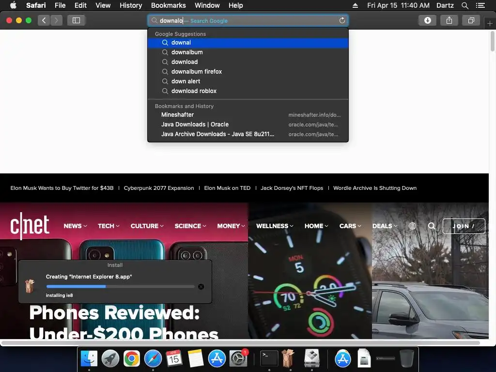
Task: Select 'downalbum' suggestion
Action: [x=248, y=52]
